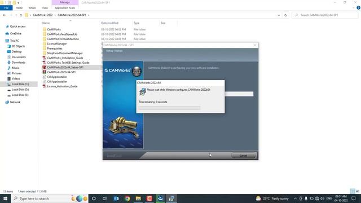This screenshot has height=203, width=361.
Task: Refresh the current folder view
Action: pos(285,15)
